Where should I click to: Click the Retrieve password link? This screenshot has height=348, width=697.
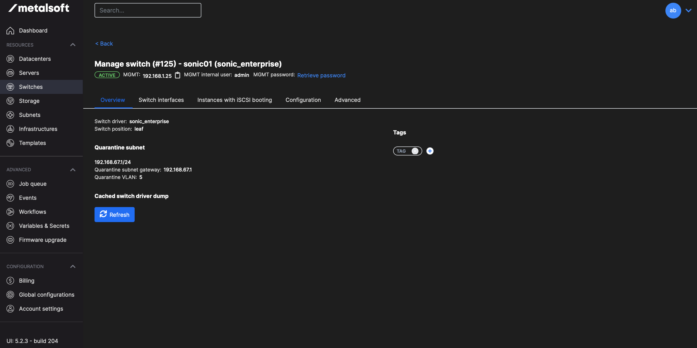[x=321, y=75]
